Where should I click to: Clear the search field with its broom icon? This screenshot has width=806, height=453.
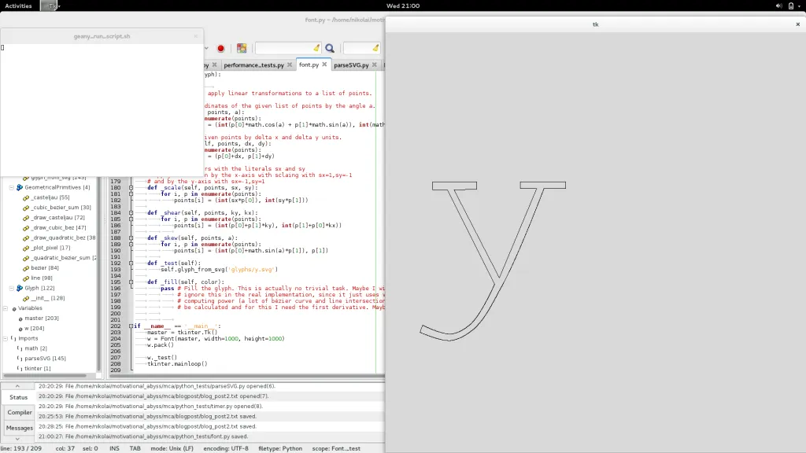pyautogui.click(x=316, y=48)
